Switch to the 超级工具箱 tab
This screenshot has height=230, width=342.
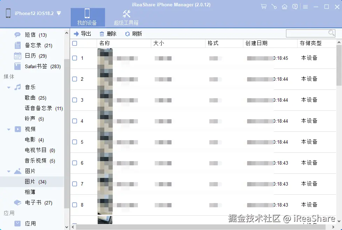(x=126, y=17)
